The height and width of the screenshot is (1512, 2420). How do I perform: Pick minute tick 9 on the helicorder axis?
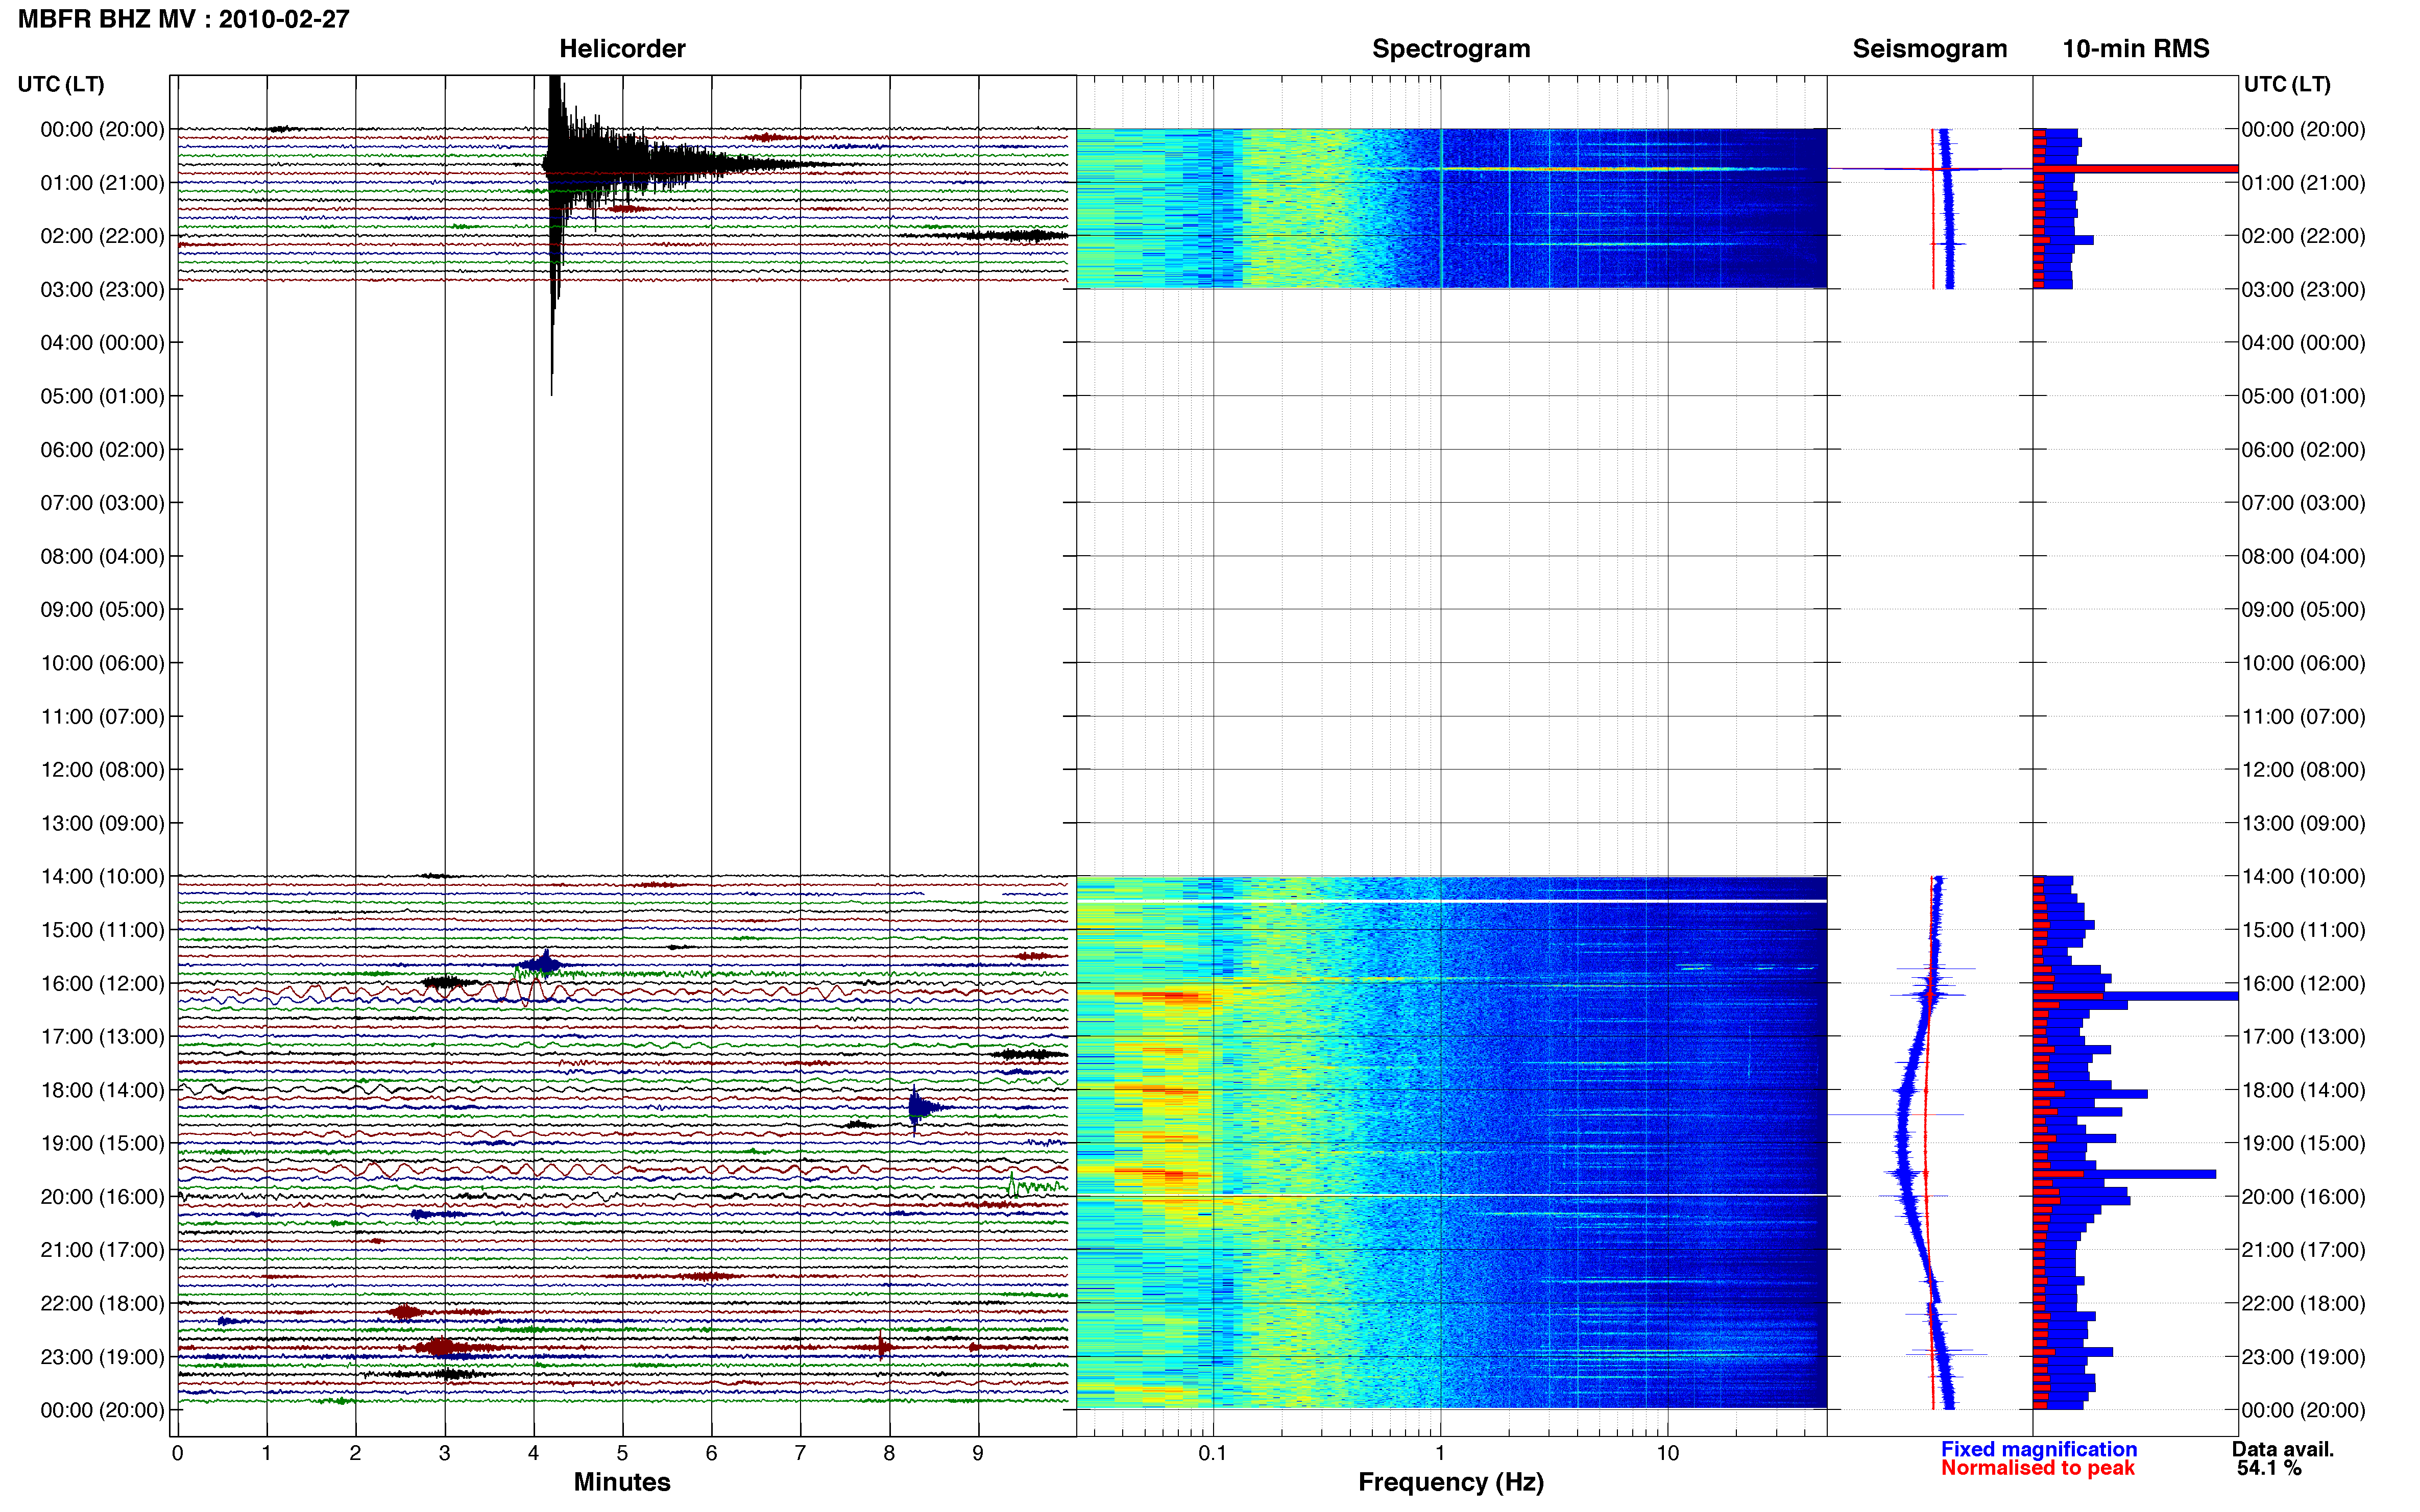coord(978,1454)
